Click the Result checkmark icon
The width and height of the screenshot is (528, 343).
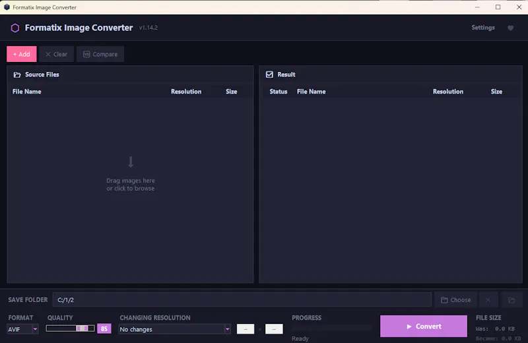(269, 75)
